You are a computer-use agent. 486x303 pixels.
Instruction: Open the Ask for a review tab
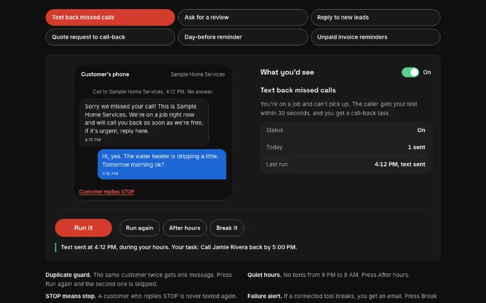click(242, 18)
